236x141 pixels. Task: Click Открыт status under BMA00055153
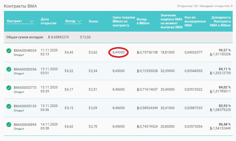tap(19, 111)
